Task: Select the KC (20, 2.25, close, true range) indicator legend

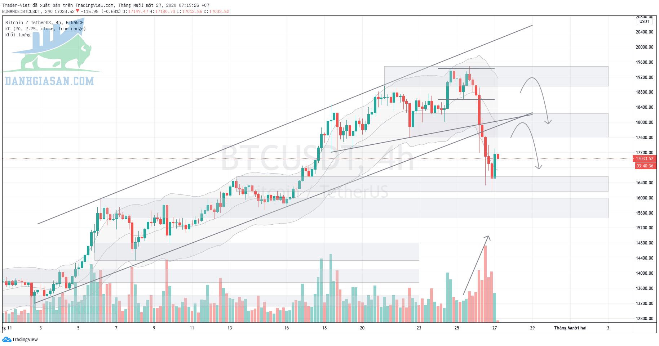Action: [x=45, y=29]
